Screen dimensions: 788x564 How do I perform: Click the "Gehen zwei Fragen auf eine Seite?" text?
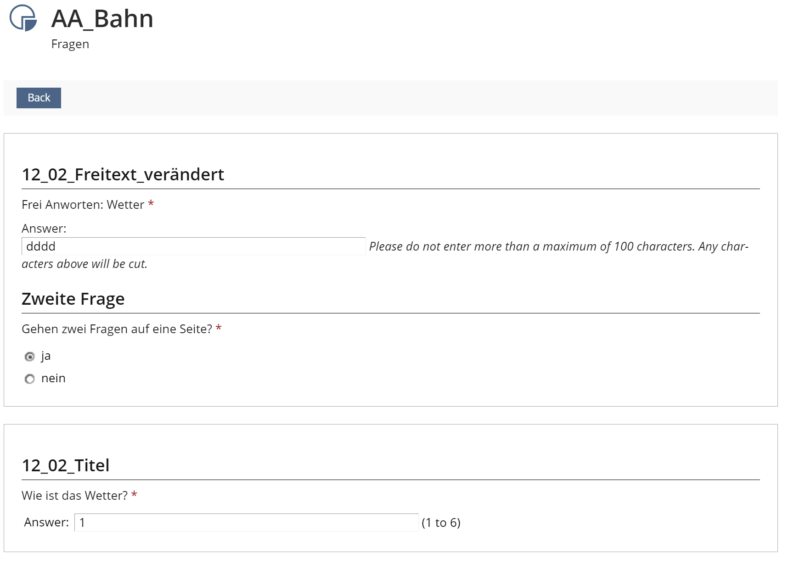click(x=117, y=329)
